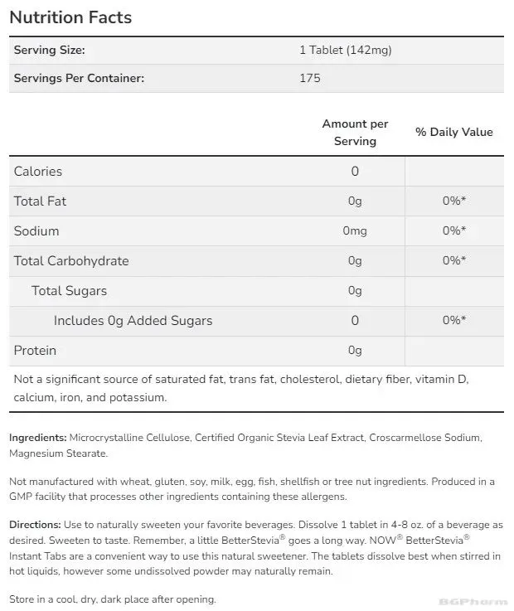Select the Total Sugars row label
The height and width of the screenshot is (611, 514).
pyautogui.click(x=69, y=291)
